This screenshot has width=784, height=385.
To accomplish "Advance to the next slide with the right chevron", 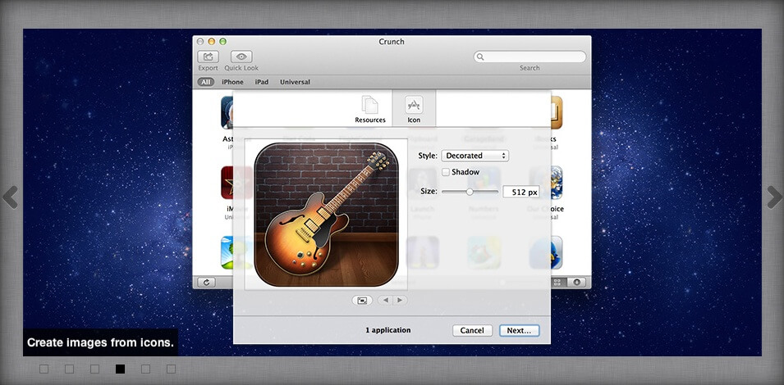I will pyautogui.click(x=774, y=197).
